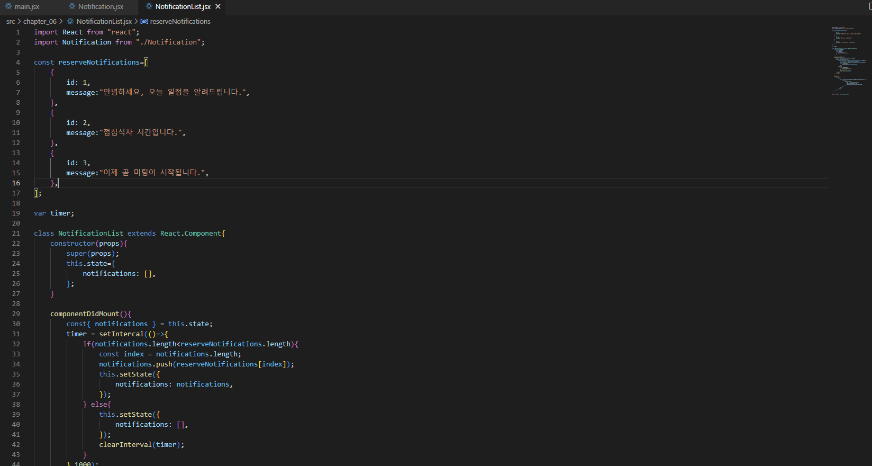The image size is (872, 466).
Task: Click 'id: 3,' on line 14
Action: coord(78,163)
